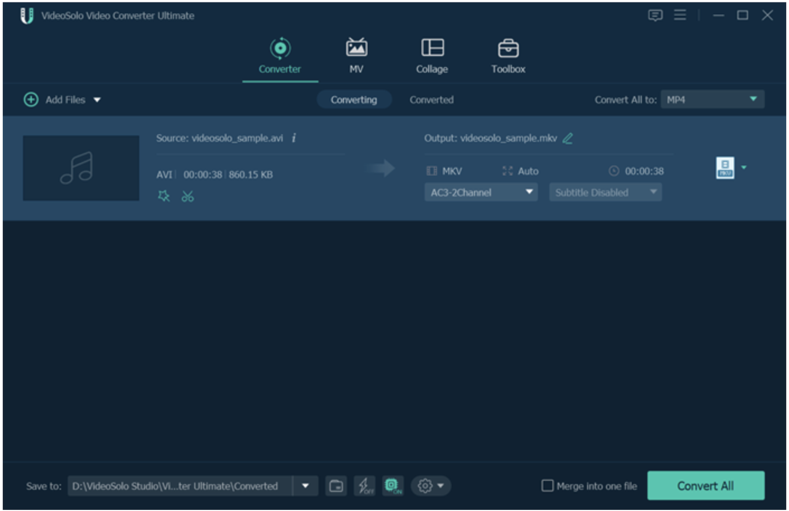
Task: Expand the output format profile arrow
Action: point(744,167)
